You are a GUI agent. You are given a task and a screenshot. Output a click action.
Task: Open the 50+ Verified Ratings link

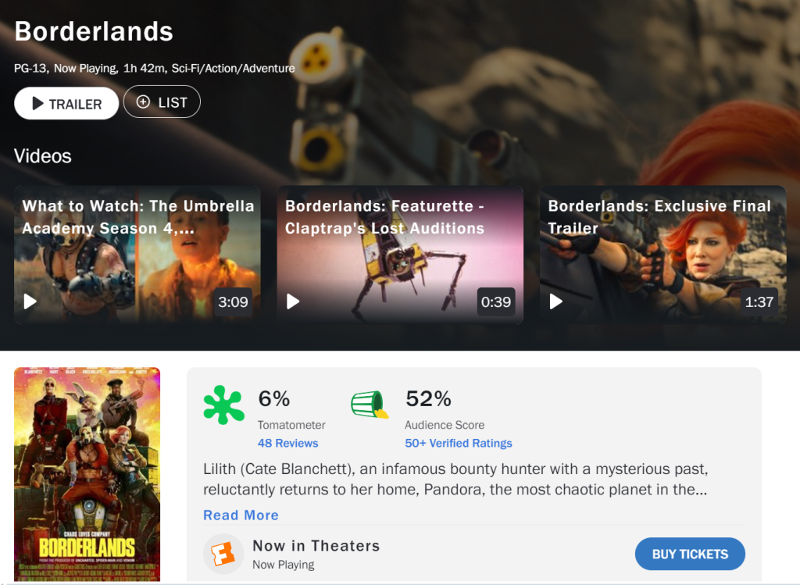[x=458, y=443]
